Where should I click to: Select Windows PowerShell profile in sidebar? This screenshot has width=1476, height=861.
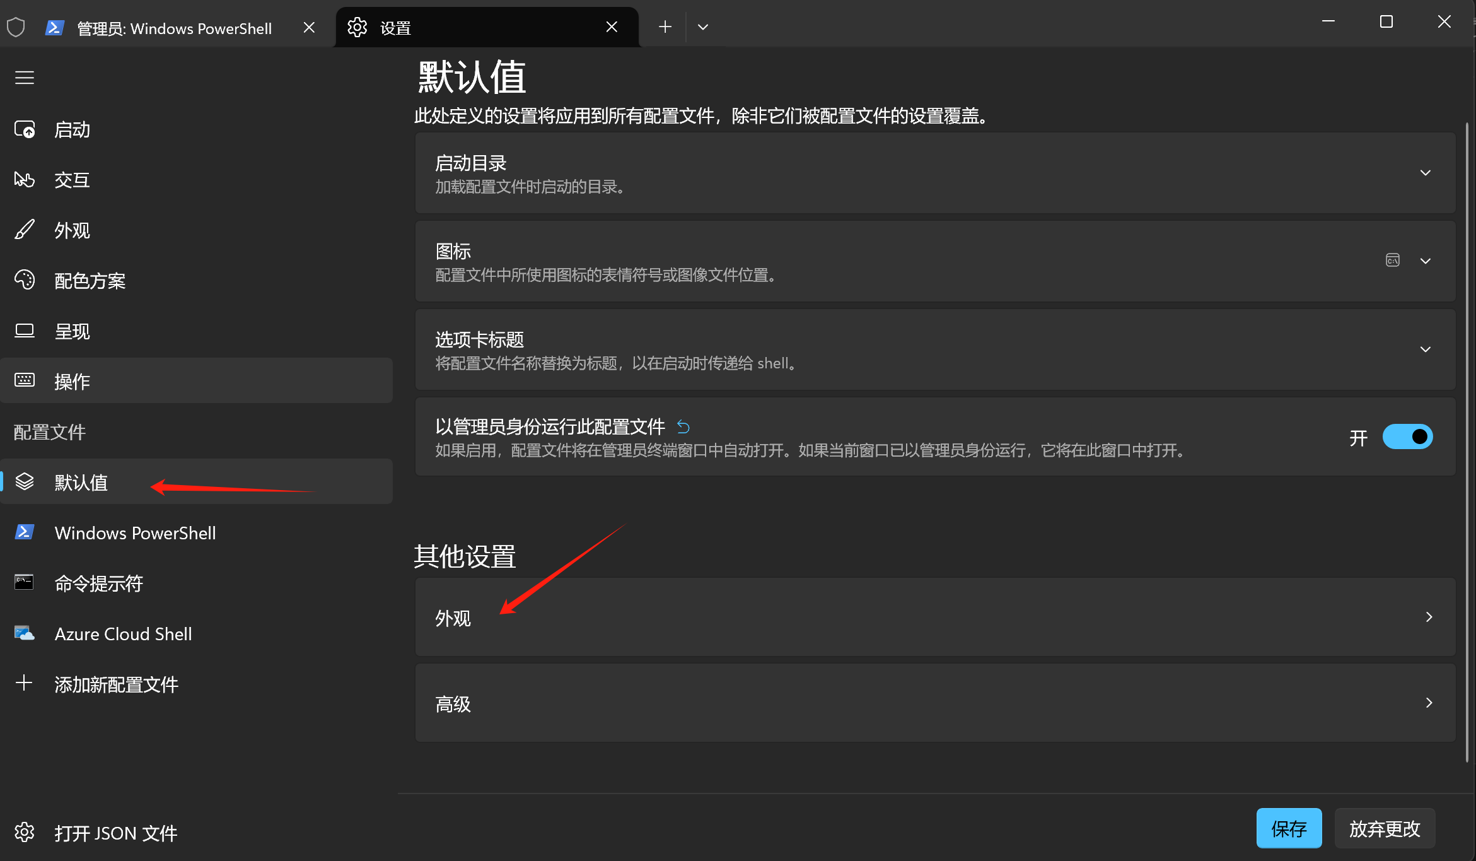point(135,533)
